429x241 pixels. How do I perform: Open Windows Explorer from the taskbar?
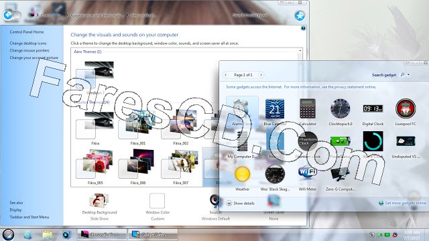47,235
